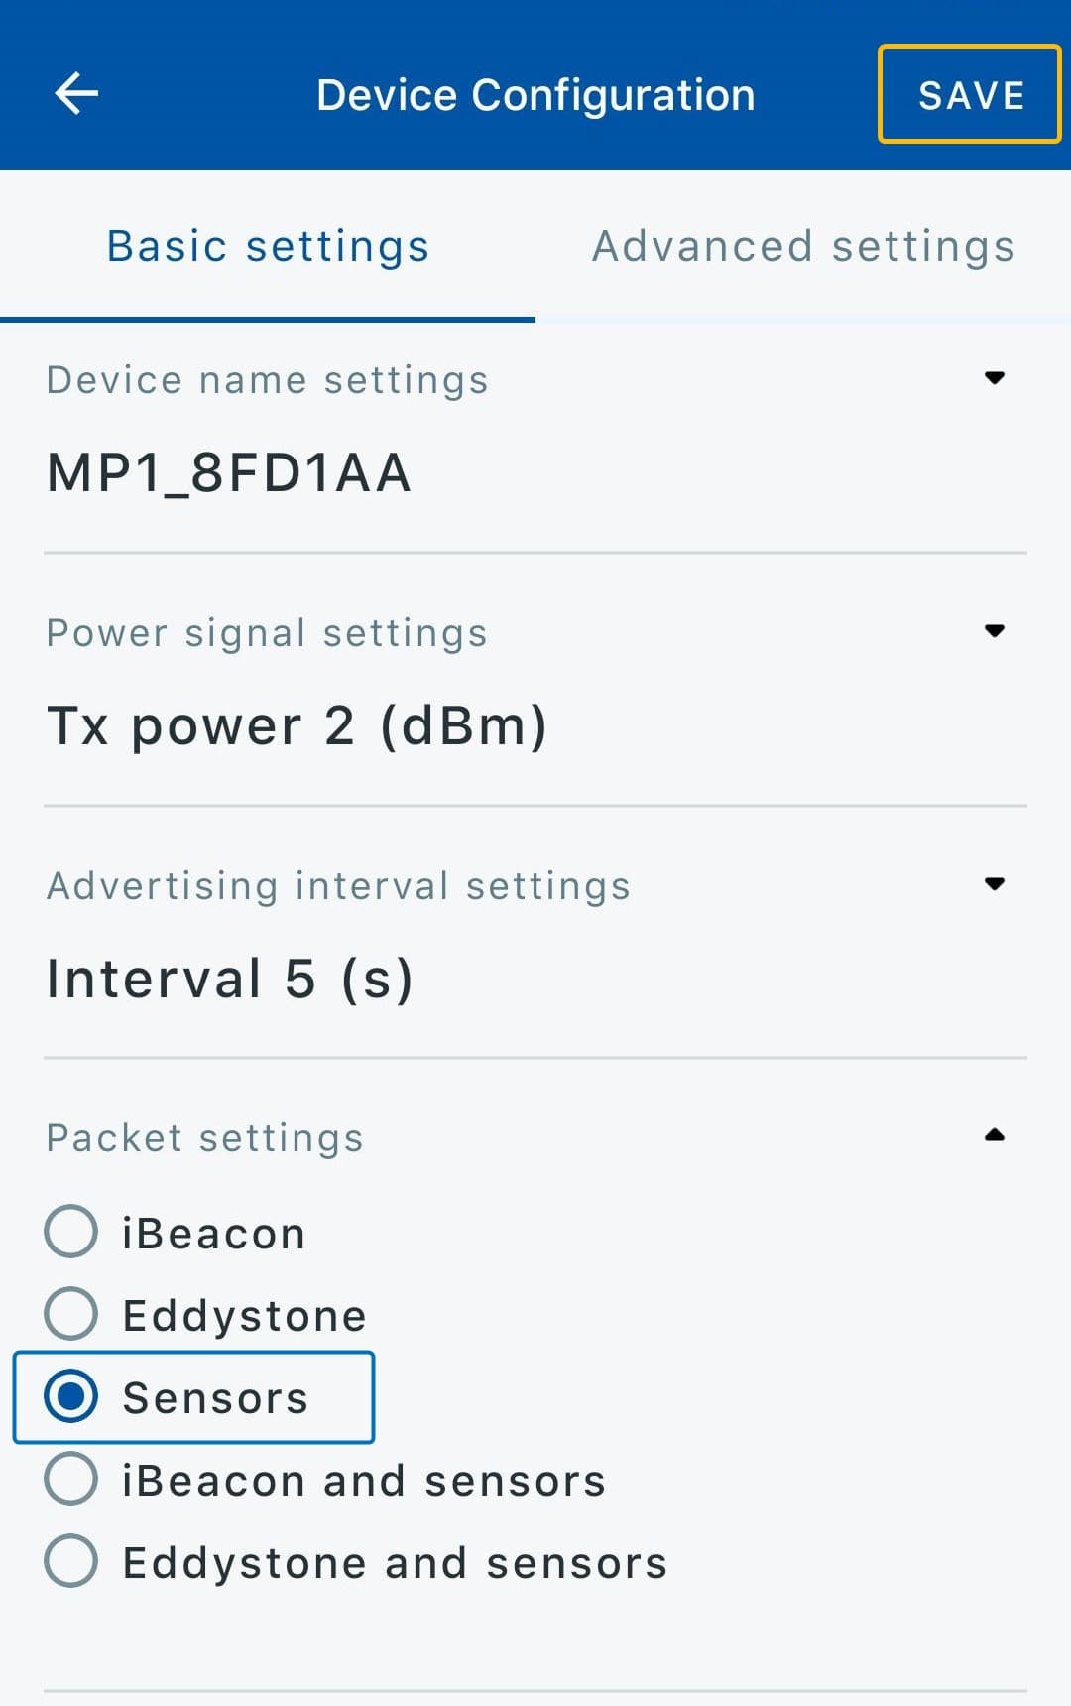Image resolution: width=1071 pixels, height=1706 pixels.
Task: Click the Power signal settings header text
Action: (268, 633)
